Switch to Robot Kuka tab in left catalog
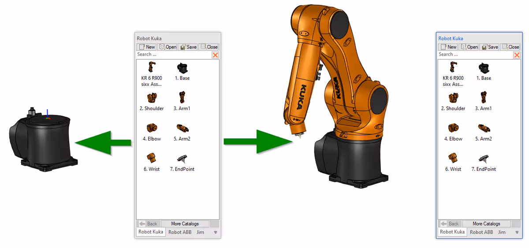This screenshot has height=248, width=529. (x=151, y=232)
